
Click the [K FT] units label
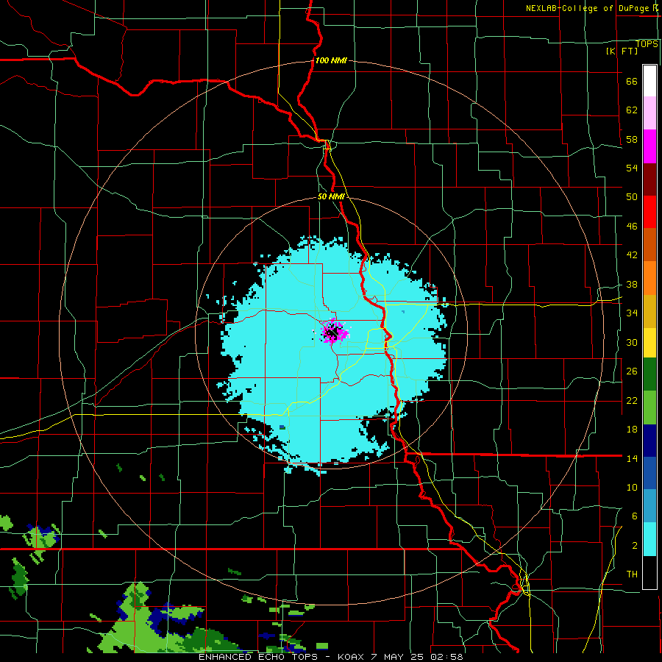point(622,51)
